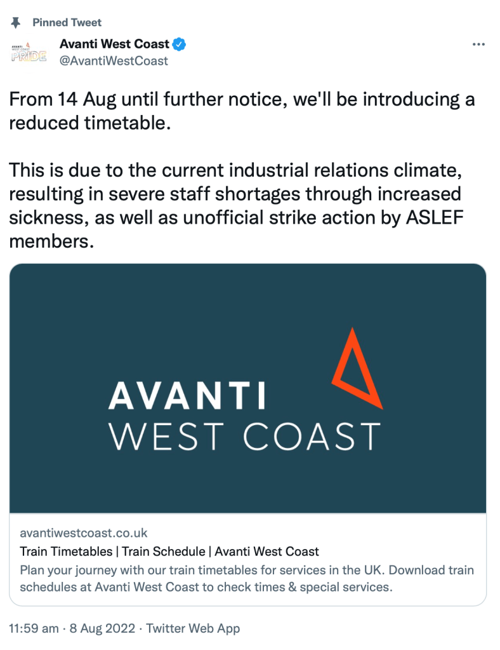The image size is (500, 650).
Task: Click the pin icon beside Pinned Tweet
Action: pos(15,22)
